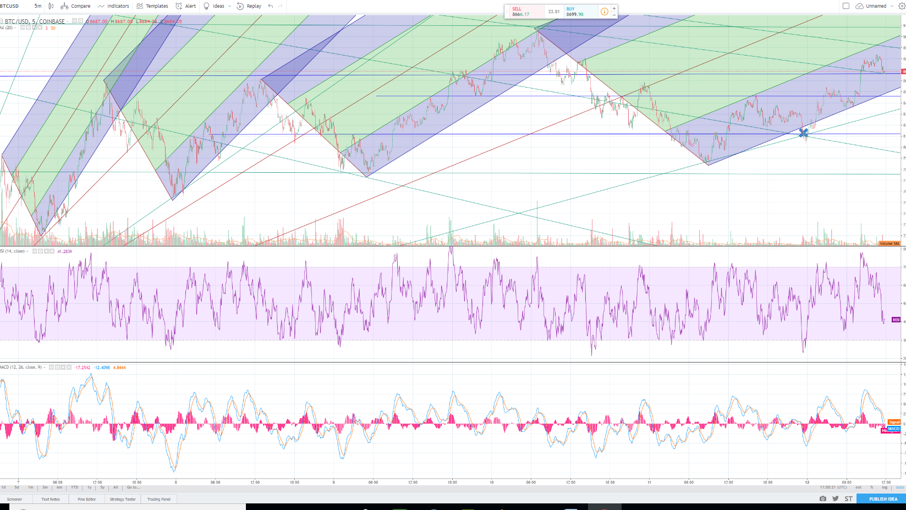Click the MACD histogram value -17.2542

[x=83, y=368]
